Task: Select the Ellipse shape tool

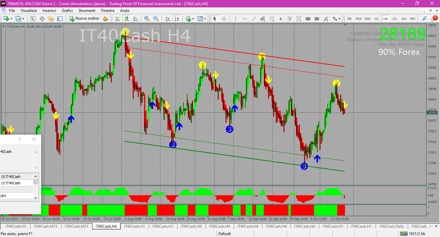Action: click(x=308, y=19)
